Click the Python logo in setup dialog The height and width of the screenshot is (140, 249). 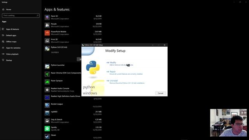(x=93, y=67)
